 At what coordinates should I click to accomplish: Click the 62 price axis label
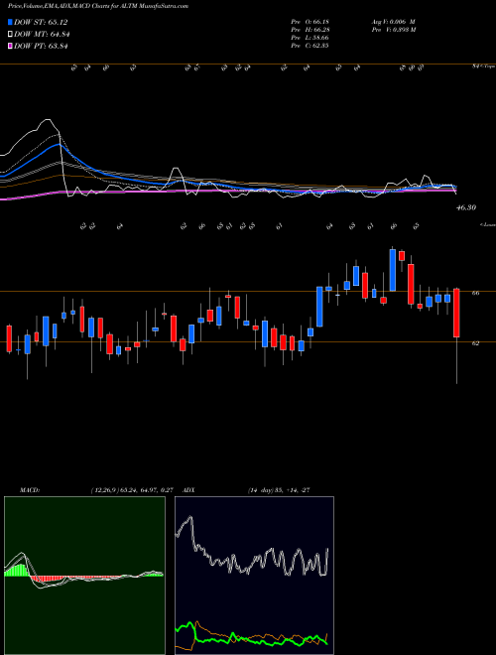[x=475, y=343]
